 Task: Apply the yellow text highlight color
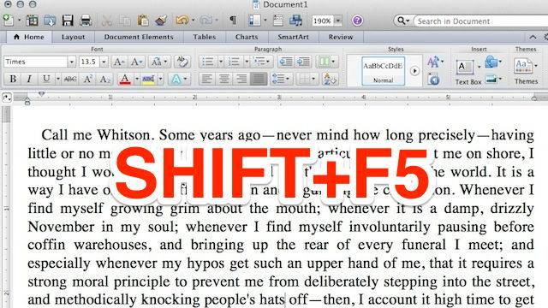[x=148, y=80]
